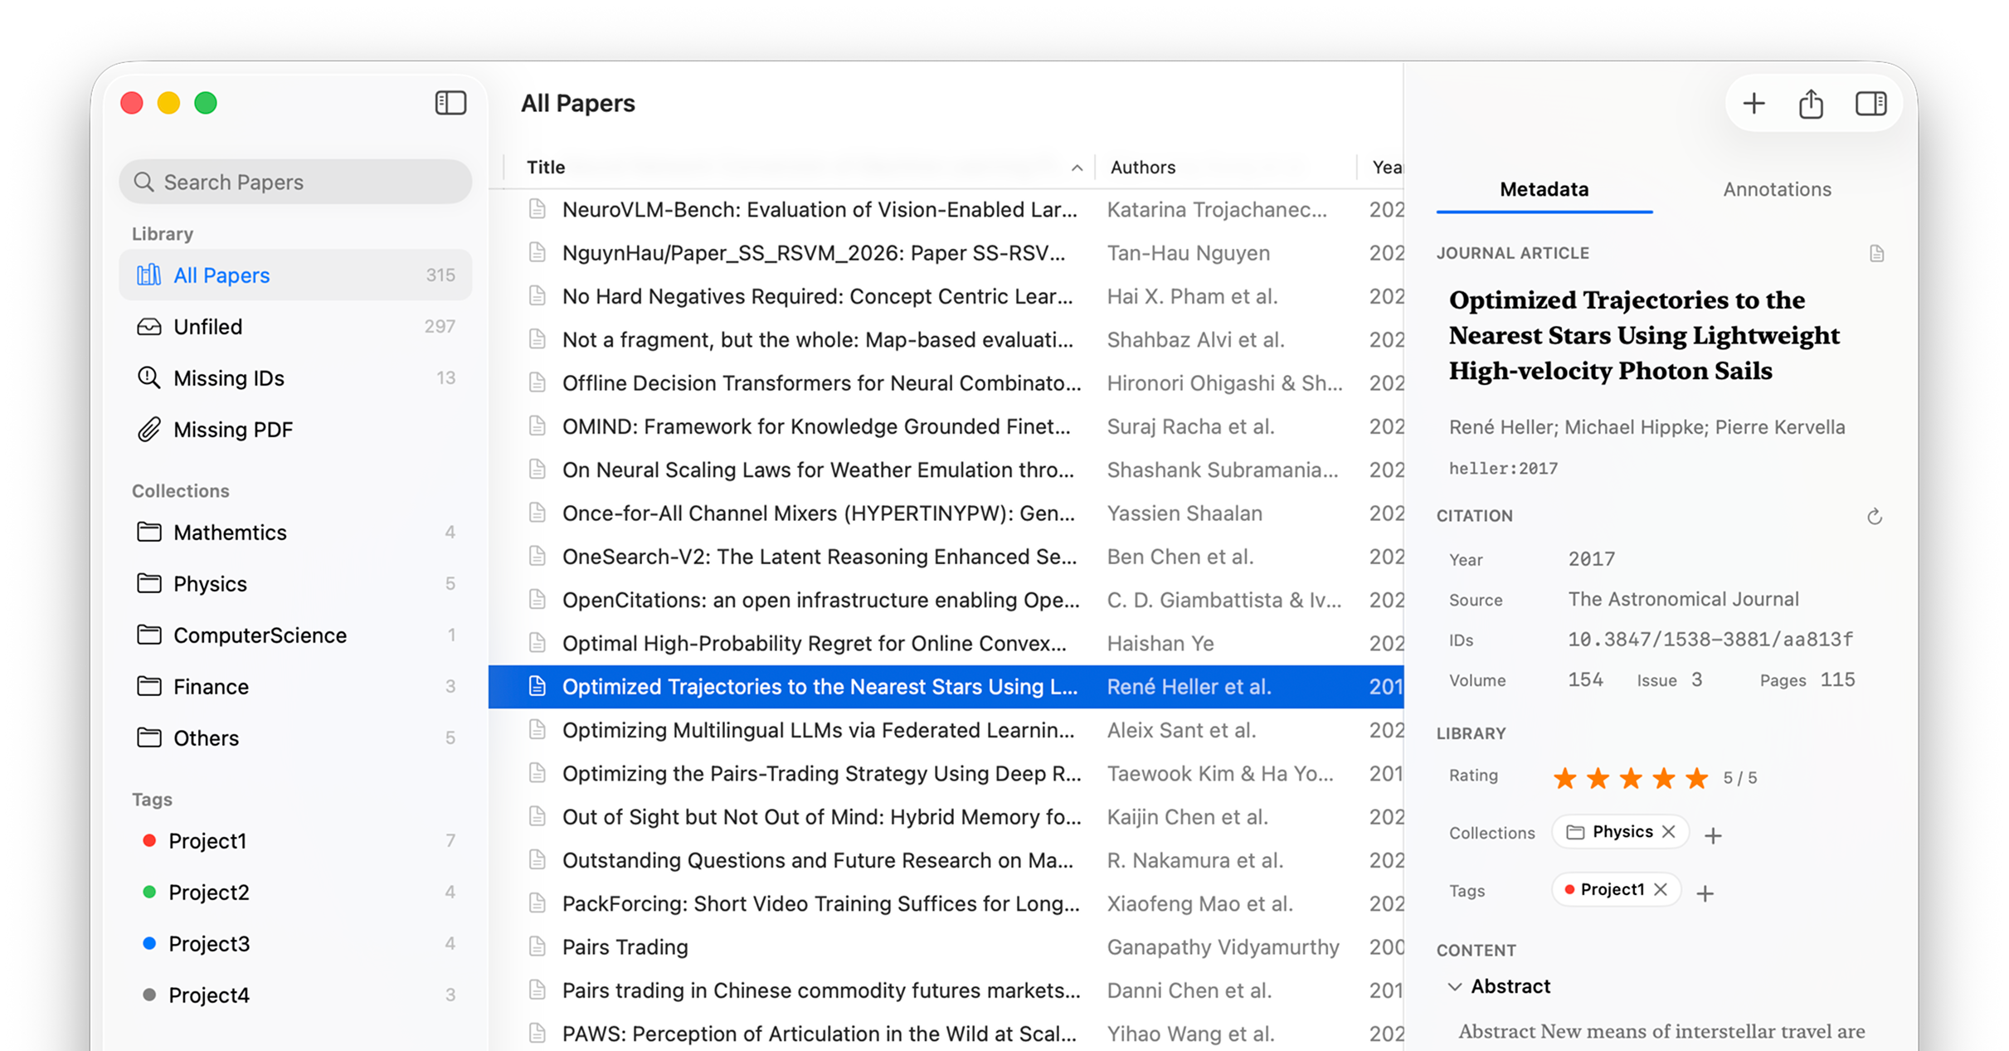Click the Missing IDs magnifier icon
Image resolution: width=2009 pixels, height=1051 pixels.
click(x=148, y=377)
